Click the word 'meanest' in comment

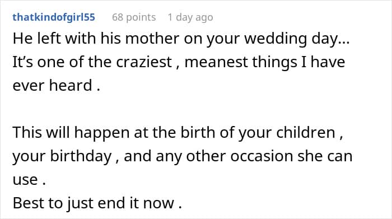coord(216,62)
